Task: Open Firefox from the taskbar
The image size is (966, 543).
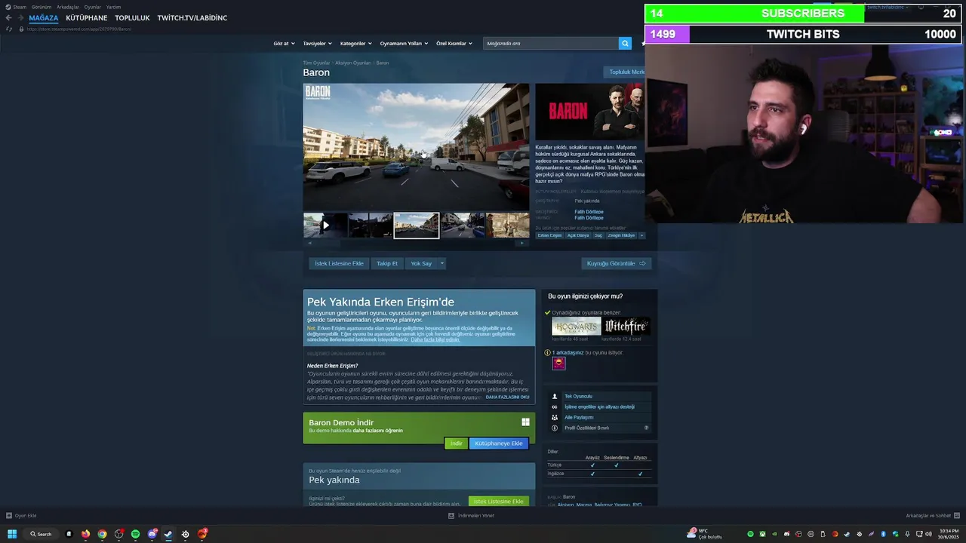Action: click(x=85, y=534)
